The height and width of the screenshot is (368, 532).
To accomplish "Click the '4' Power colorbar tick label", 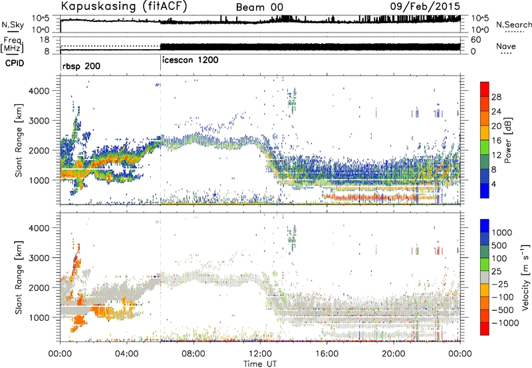I will coord(493,184).
